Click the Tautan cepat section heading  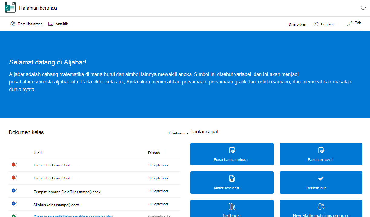pos(204,132)
